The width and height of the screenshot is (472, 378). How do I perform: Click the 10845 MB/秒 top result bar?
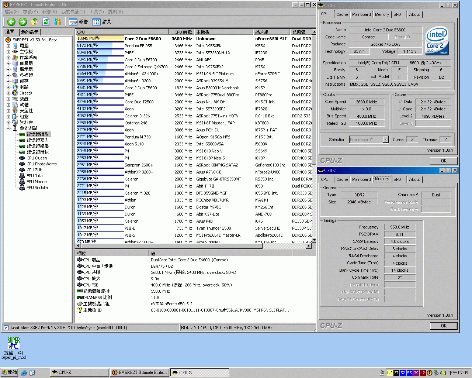[x=100, y=38]
